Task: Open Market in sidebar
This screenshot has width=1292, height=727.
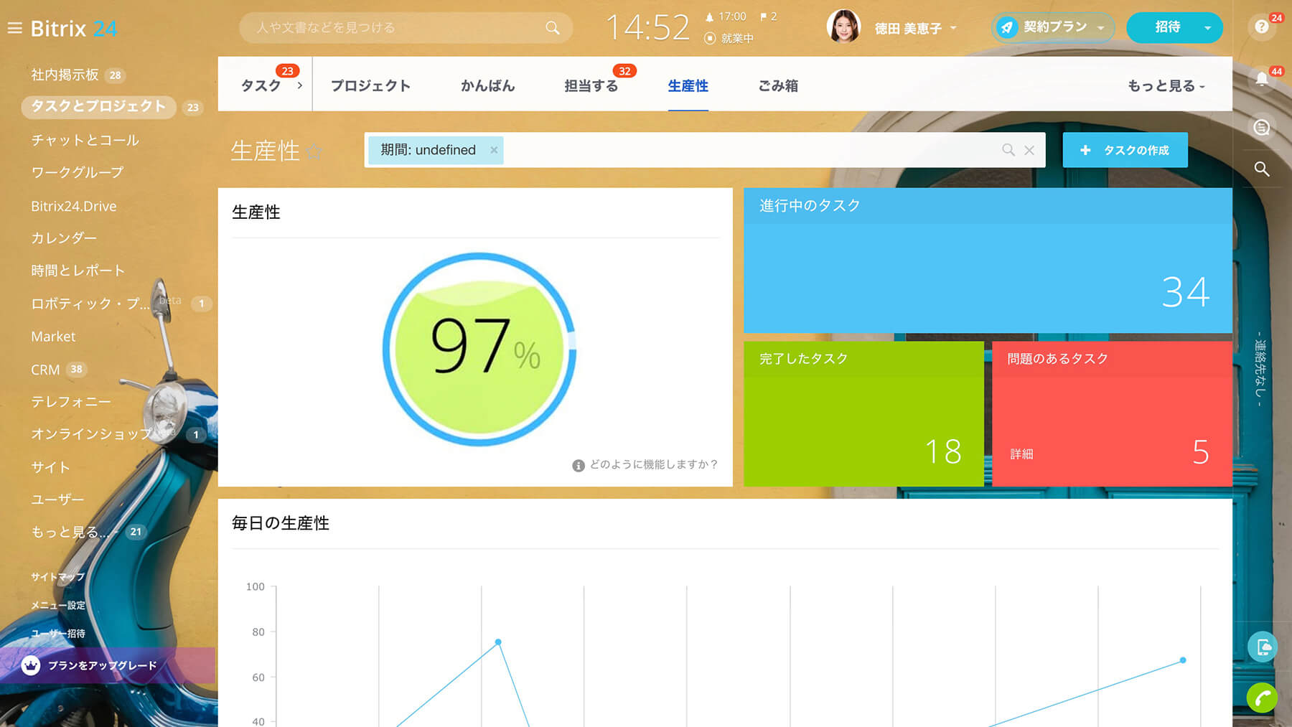Action: tap(53, 337)
